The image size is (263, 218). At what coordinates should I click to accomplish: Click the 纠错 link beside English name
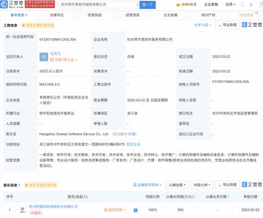coord(131,134)
